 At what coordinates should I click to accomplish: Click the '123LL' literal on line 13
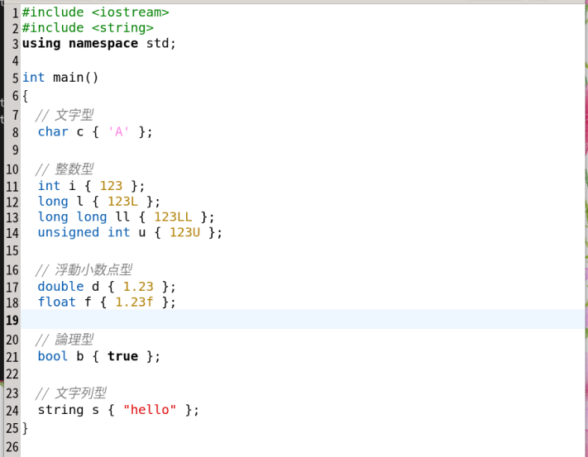coord(173,217)
